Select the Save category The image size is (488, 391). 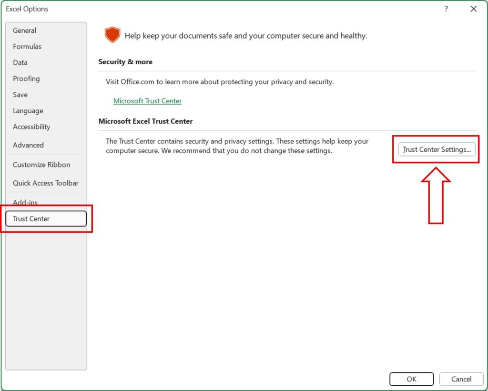20,95
